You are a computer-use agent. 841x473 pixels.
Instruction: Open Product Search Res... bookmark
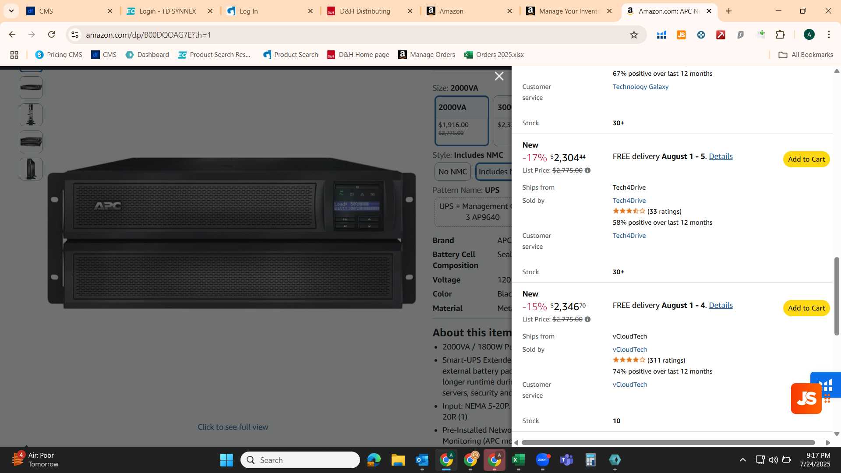pyautogui.click(x=215, y=55)
